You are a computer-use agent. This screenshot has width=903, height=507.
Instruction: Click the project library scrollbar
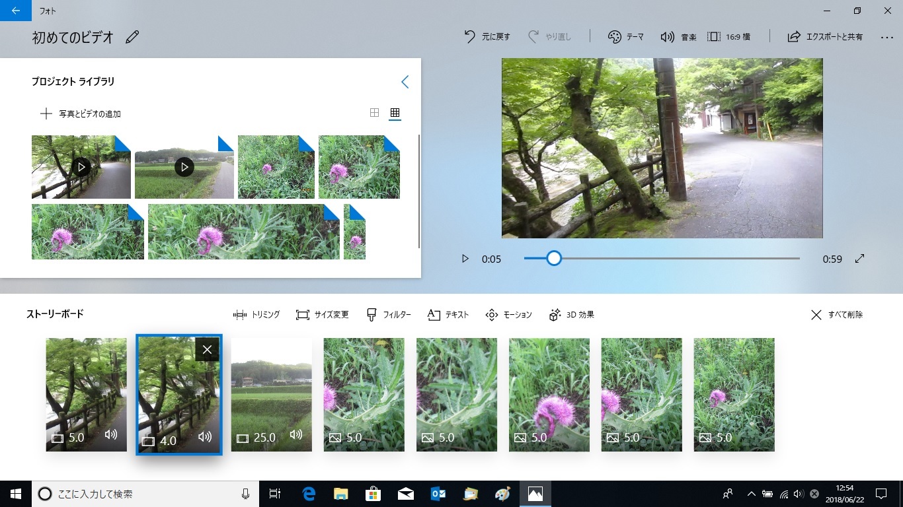[x=418, y=191]
